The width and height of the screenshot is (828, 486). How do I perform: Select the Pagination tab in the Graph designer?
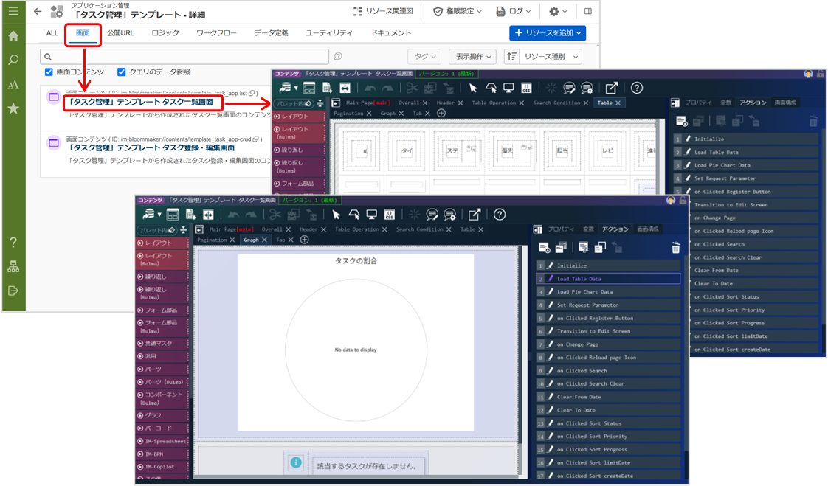click(212, 240)
